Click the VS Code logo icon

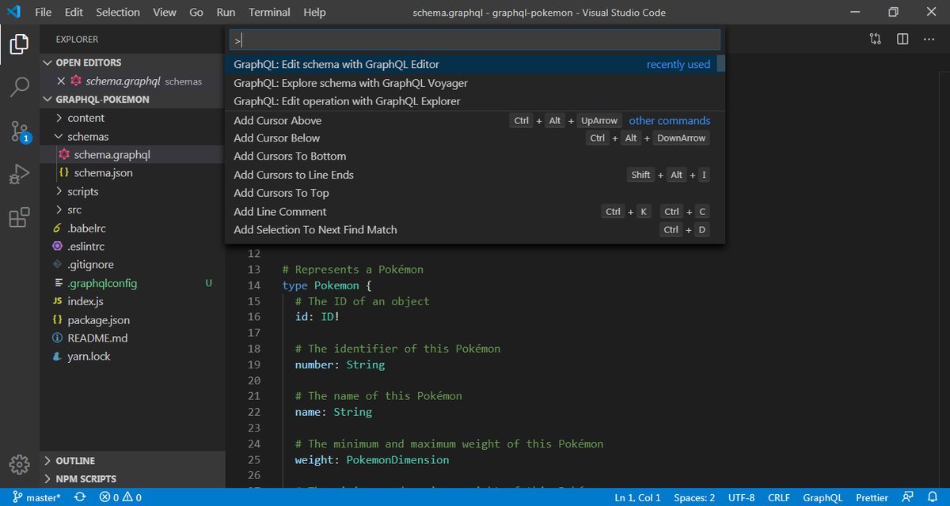coord(13,13)
